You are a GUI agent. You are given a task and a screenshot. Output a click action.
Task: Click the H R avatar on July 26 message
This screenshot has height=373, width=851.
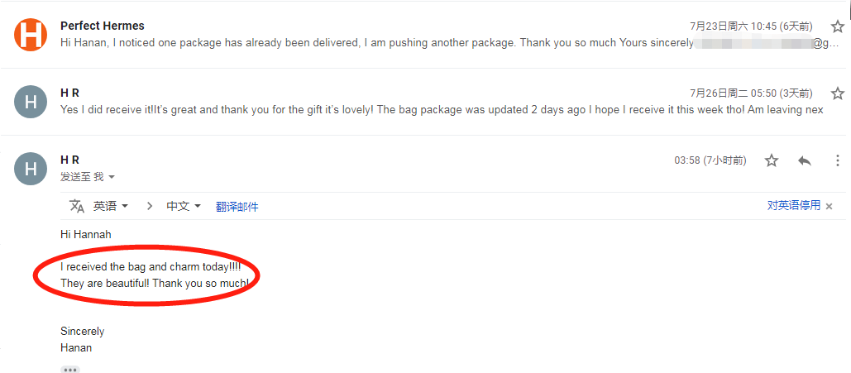click(31, 102)
